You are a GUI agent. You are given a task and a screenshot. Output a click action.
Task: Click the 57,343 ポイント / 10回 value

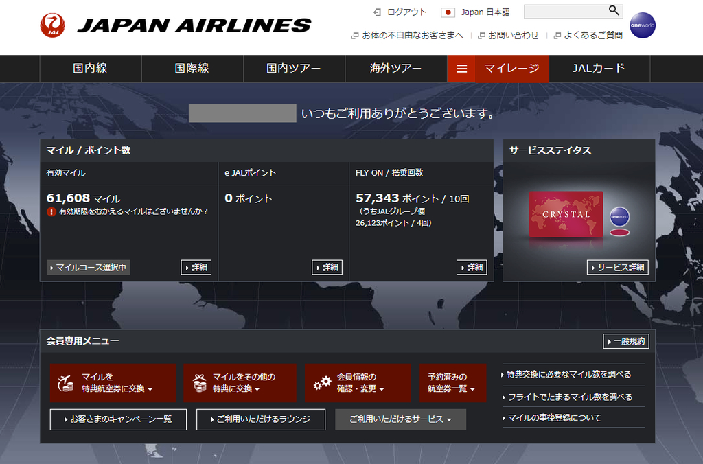(x=413, y=198)
